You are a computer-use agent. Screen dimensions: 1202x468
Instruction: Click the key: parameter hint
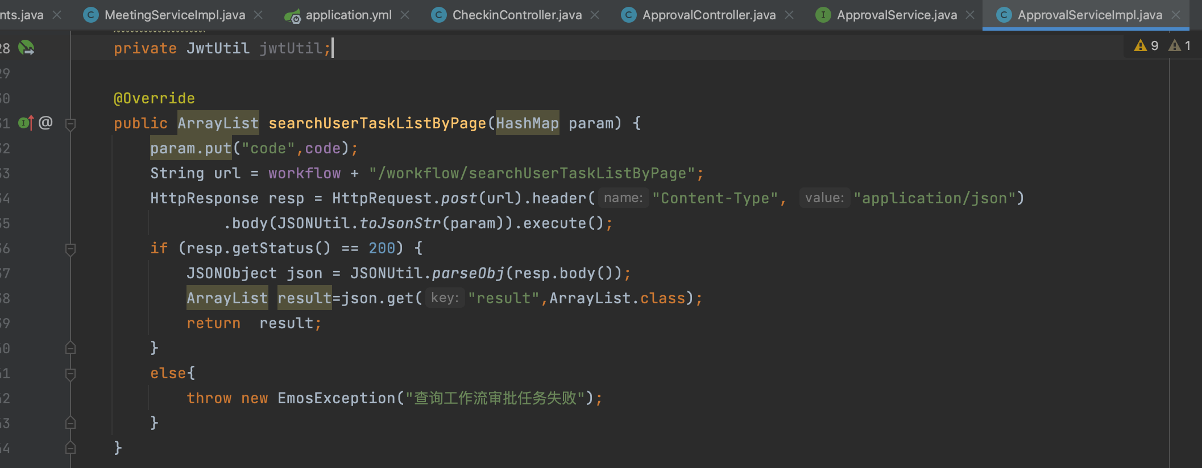[x=445, y=298]
